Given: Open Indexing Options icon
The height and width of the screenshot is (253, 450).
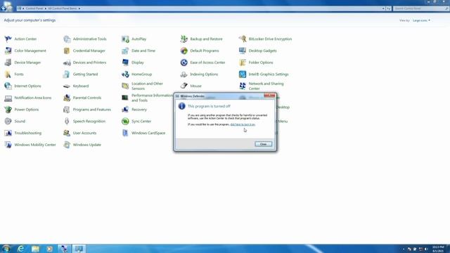Looking at the screenshot, I should click(x=184, y=74).
